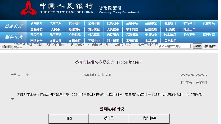Image resolution: width=221 pixels, height=124 pixels.
Task: Set font size to 小
Action: pyautogui.click(x=27, y=75)
